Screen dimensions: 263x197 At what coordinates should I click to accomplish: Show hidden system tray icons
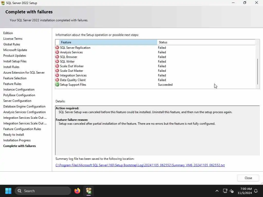pyautogui.click(x=217, y=191)
